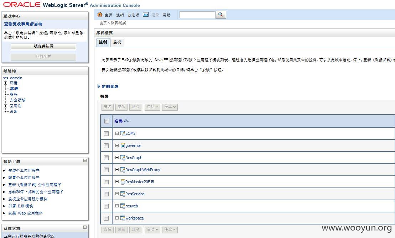
Task: Click the search text field
Action: coord(197,15)
